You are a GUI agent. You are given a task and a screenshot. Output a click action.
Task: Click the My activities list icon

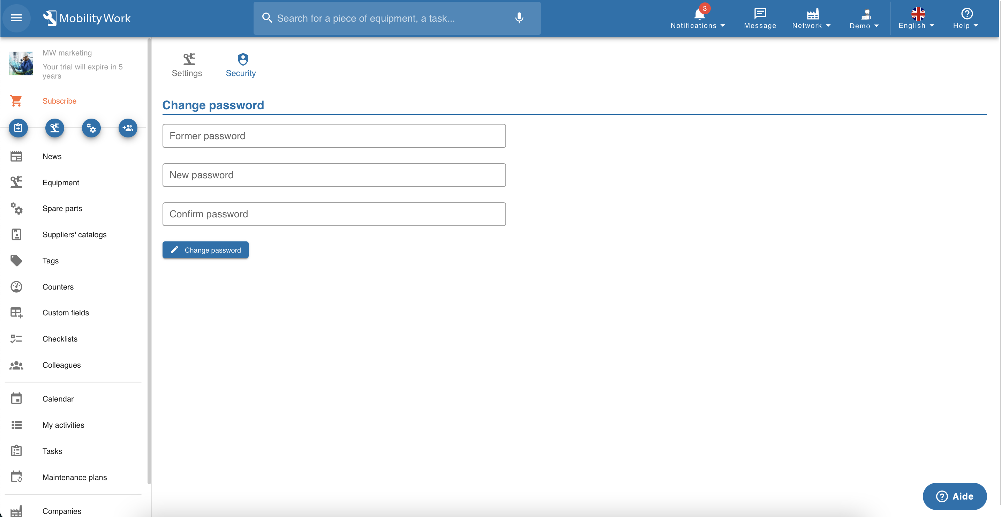pos(16,425)
